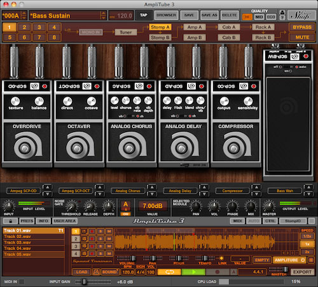Switch to the Rack A module
The height and width of the screenshot is (287, 318).
click(263, 27)
